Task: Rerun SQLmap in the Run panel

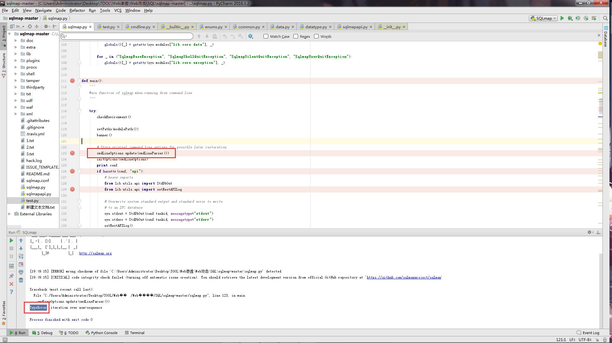Action: 11,240
